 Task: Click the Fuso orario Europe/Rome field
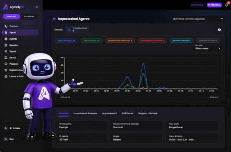click(192, 126)
